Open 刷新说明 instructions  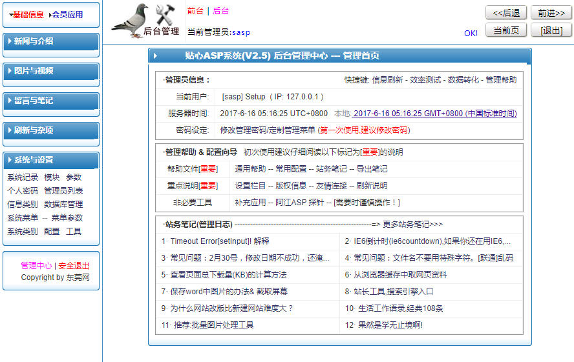[372, 186]
